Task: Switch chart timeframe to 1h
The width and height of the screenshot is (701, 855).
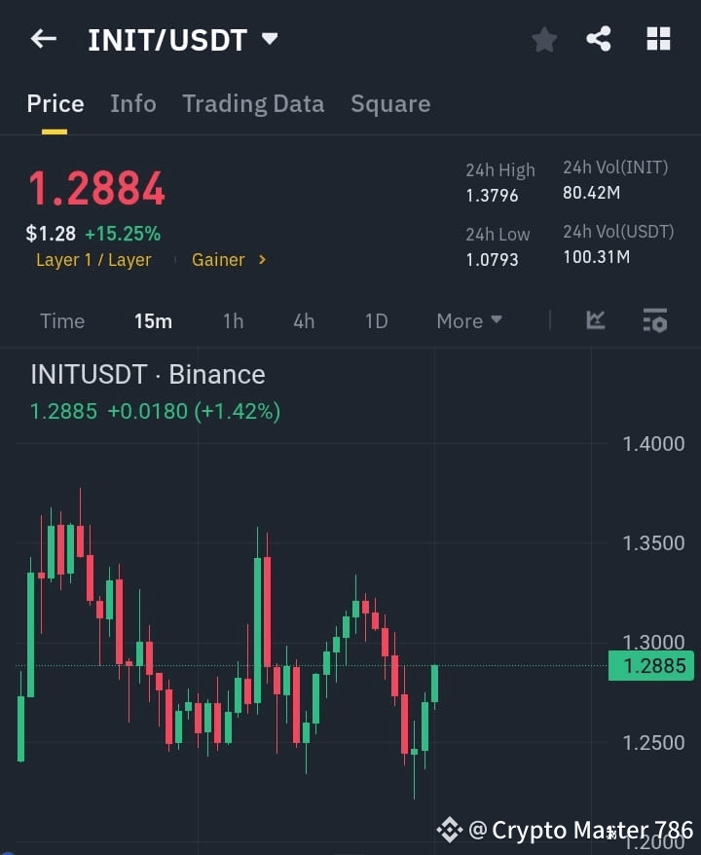Action: (x=233, y=320)
